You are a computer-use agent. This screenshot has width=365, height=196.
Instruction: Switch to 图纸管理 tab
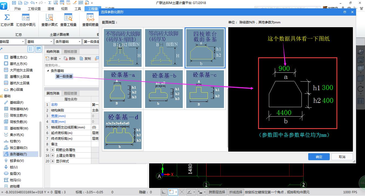(x=70, y=51)
